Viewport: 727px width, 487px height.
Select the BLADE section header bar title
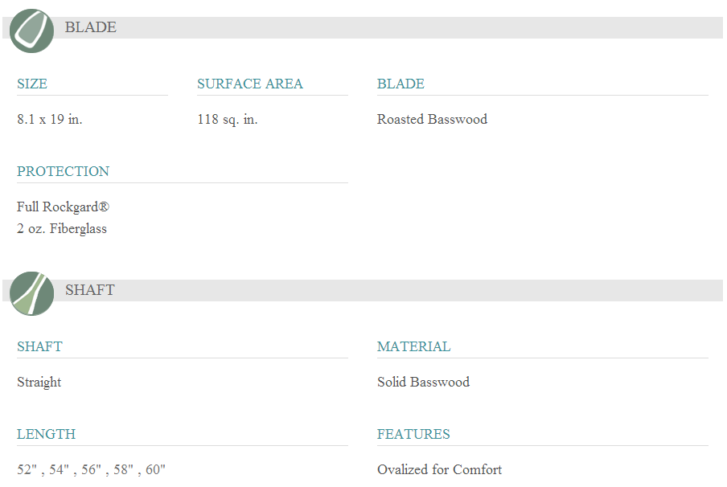[90, 27]
